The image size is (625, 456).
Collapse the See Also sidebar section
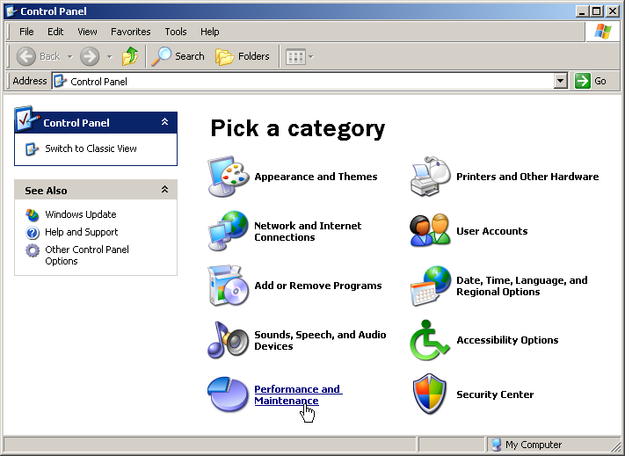[164, 190]
